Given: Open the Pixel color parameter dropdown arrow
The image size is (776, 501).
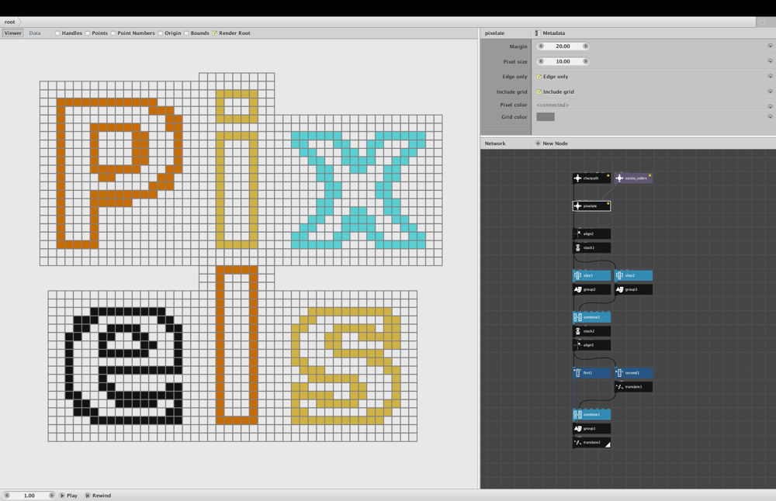Looking at the screenshot, I should click(770, 107).
